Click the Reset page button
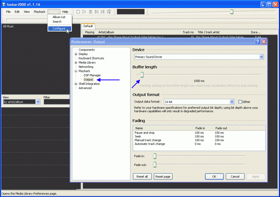Screen dimensions: 280x197 coord(163,177)
